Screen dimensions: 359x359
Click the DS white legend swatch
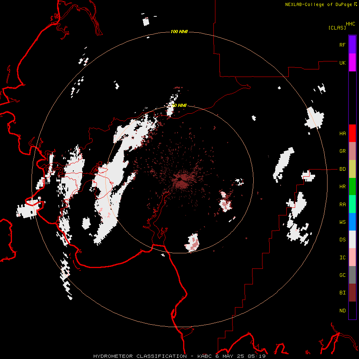point(352,239)
